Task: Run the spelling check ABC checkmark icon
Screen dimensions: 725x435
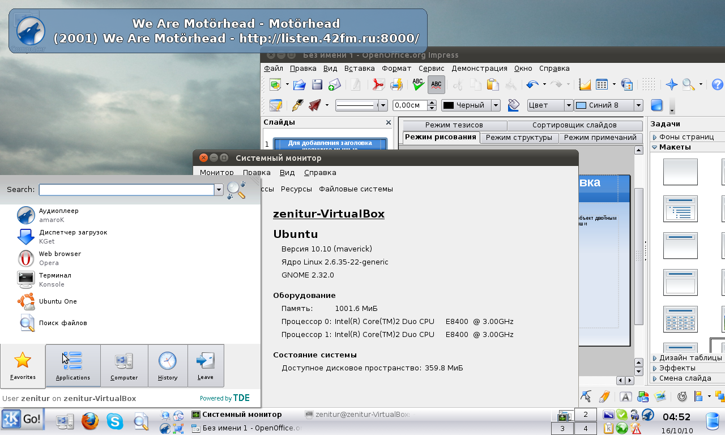Action: point(419,85)
